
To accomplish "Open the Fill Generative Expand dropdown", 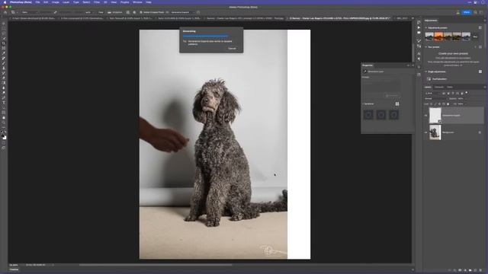I will pos(182,12).
